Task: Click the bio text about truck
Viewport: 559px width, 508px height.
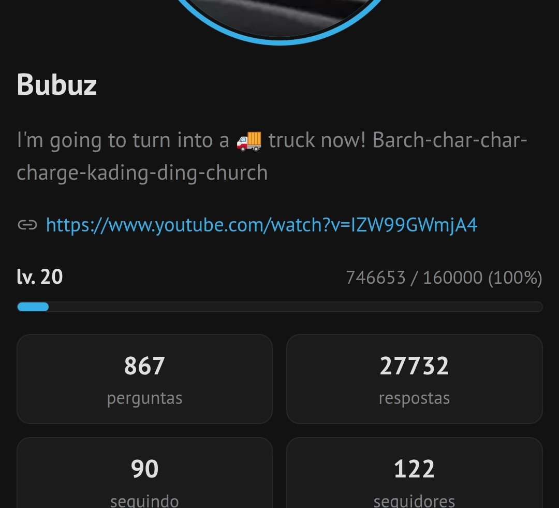Action: tap(272, 156)
